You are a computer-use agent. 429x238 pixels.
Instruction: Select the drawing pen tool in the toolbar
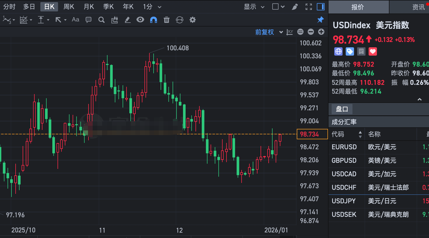coord(127,20)
